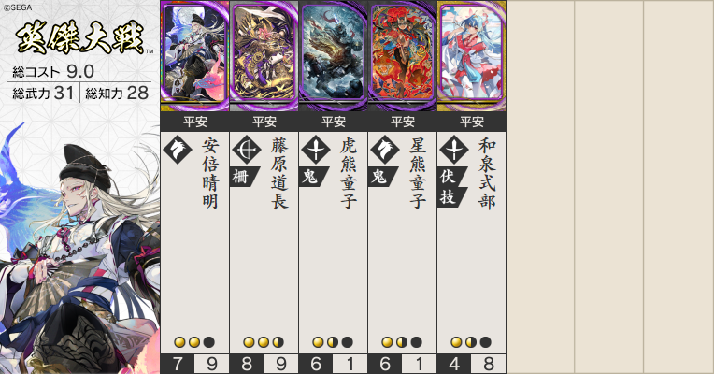Click the spear unit icon beside 和泉式部

(x=454, y=150)
